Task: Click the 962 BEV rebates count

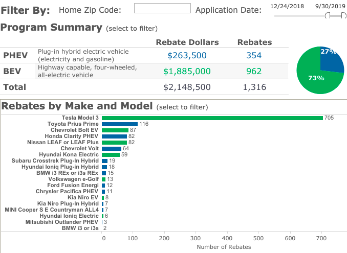Action: tap(254, 71)
